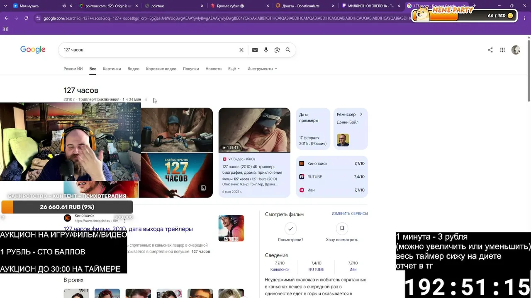531x298 pixels.
Task: Select the Видео search tab
Action: tap(134, 69)
